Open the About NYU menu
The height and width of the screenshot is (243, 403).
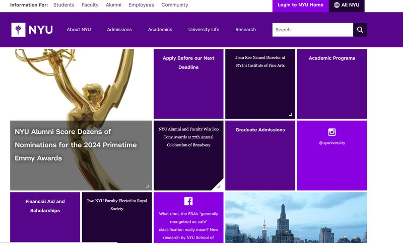79,30
